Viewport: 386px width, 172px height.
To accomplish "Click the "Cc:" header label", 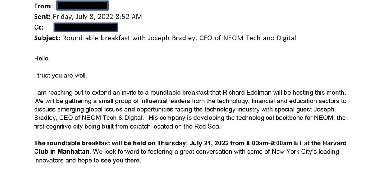I will pos(39,28).
